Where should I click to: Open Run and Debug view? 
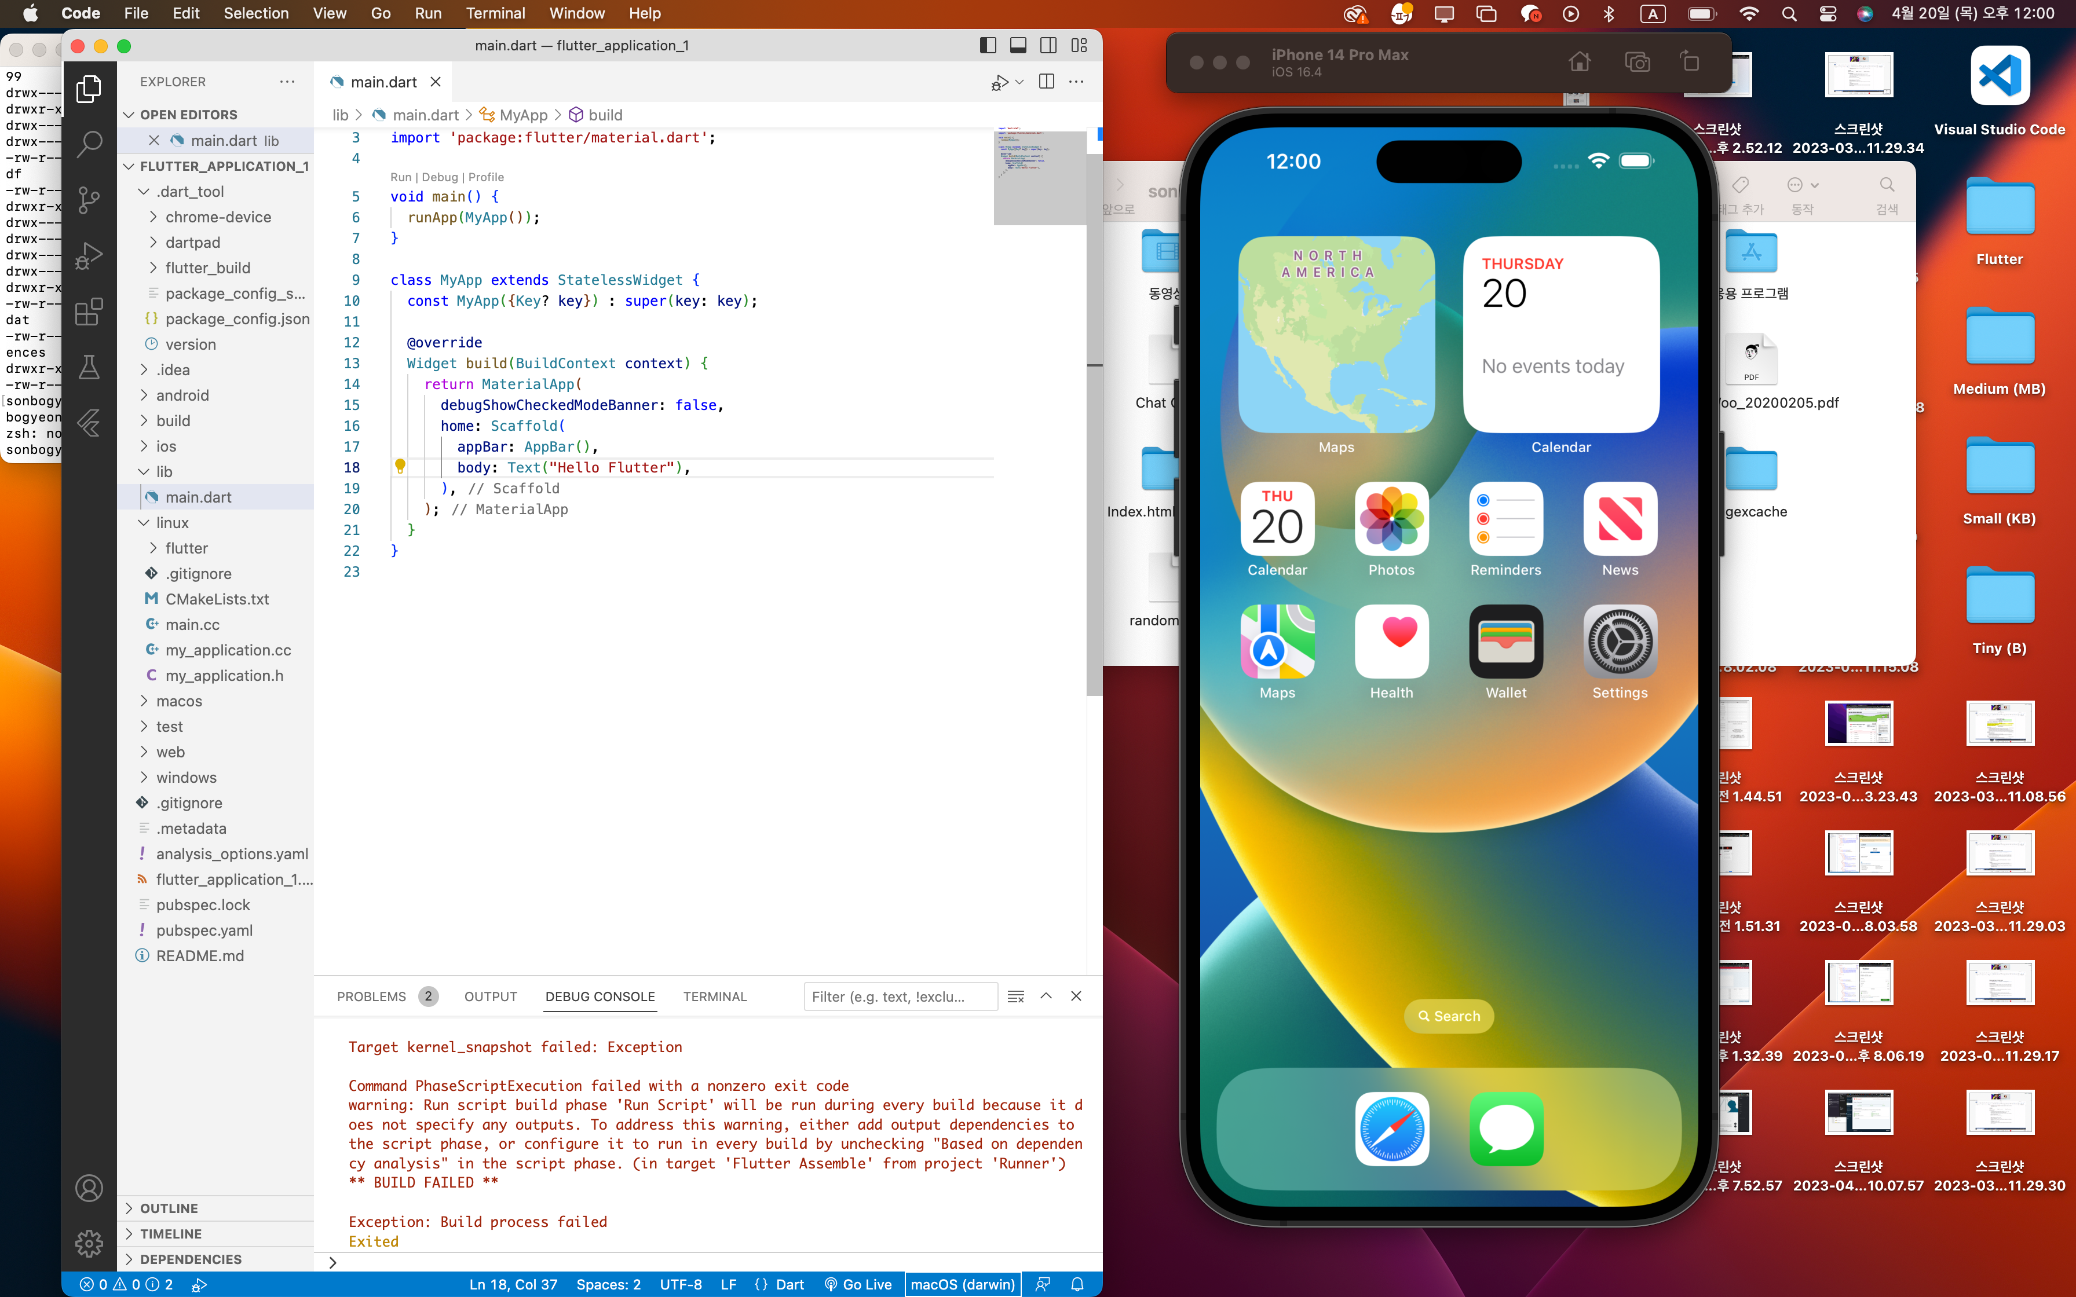pyautogui.click(x=89, y=255)
